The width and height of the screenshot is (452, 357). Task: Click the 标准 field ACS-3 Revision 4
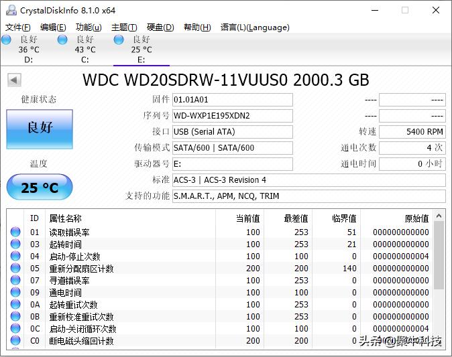[x=309, y=180]
